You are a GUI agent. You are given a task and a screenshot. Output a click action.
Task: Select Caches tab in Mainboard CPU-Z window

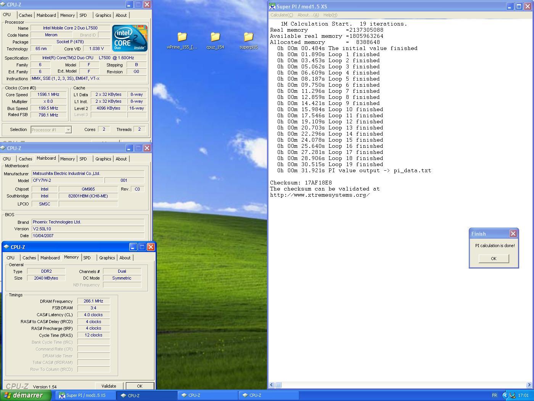pyautogui.click(x=26, y=159)
